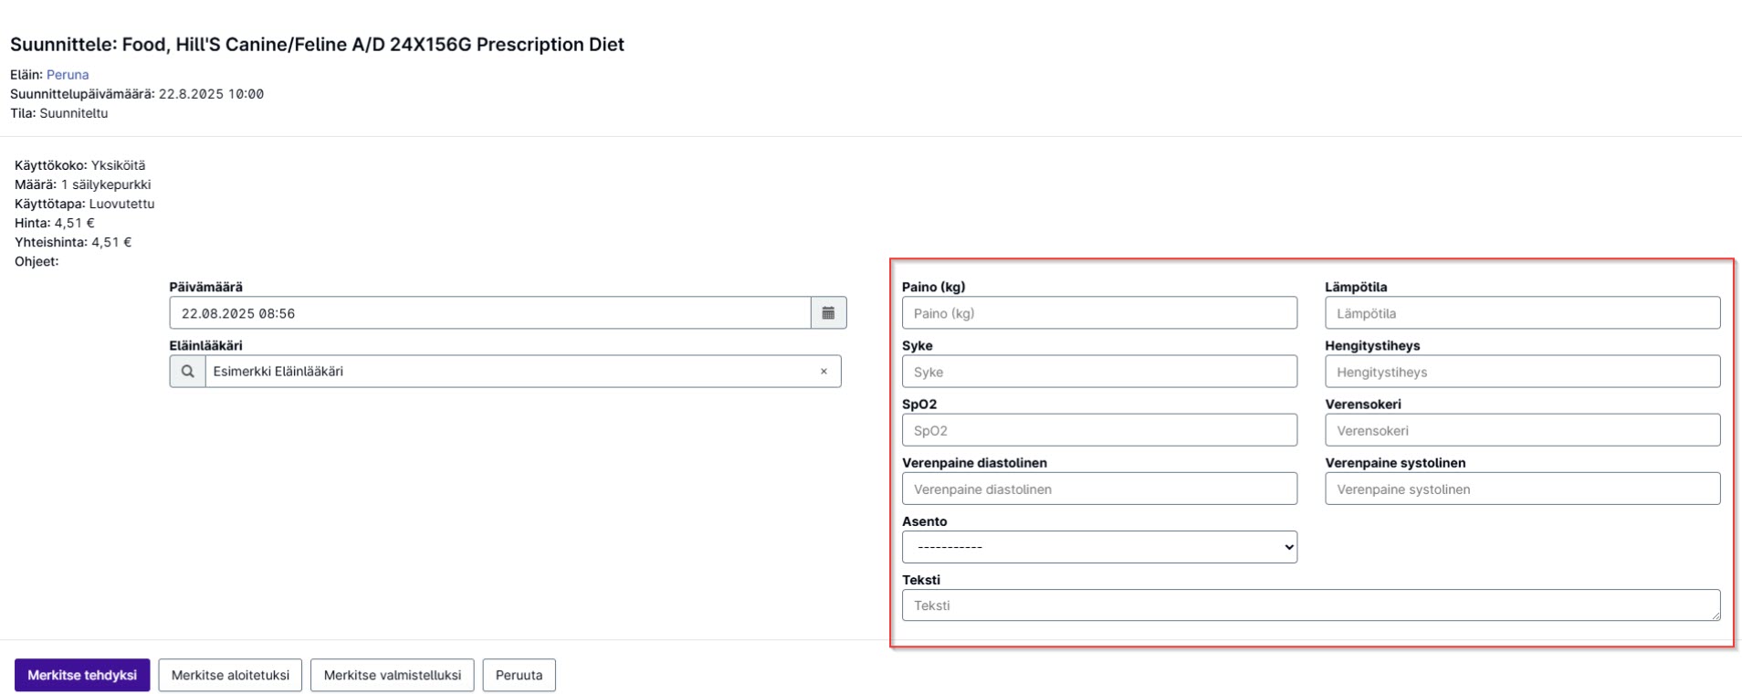Click the Merkitse aloitetuksi button

click(230, 675)
